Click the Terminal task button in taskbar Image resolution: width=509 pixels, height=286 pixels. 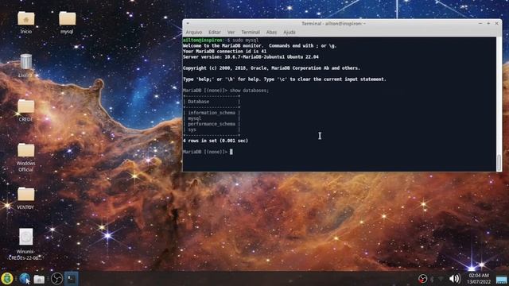[71, 279]
